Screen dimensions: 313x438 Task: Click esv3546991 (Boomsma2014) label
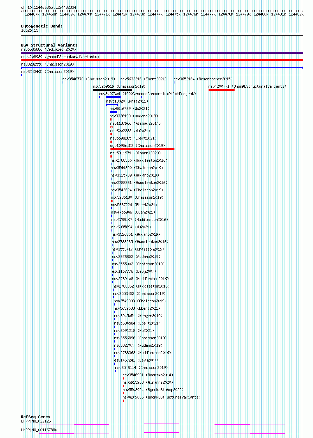[148, 375]
